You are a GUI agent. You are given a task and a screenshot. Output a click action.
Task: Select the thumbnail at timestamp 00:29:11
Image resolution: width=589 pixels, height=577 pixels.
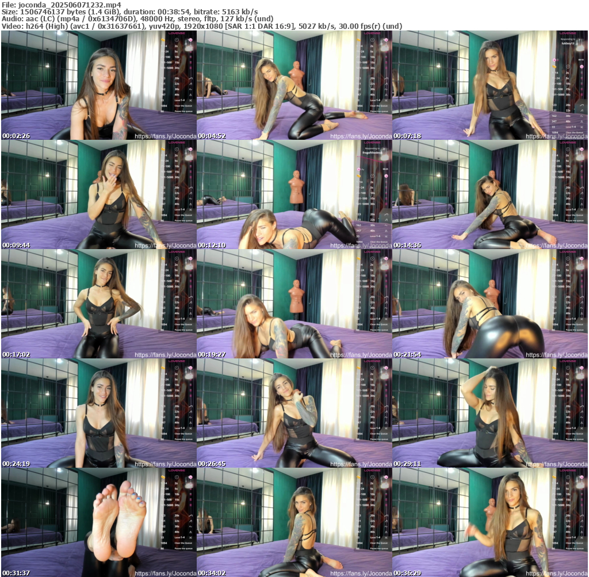point(490,413)
